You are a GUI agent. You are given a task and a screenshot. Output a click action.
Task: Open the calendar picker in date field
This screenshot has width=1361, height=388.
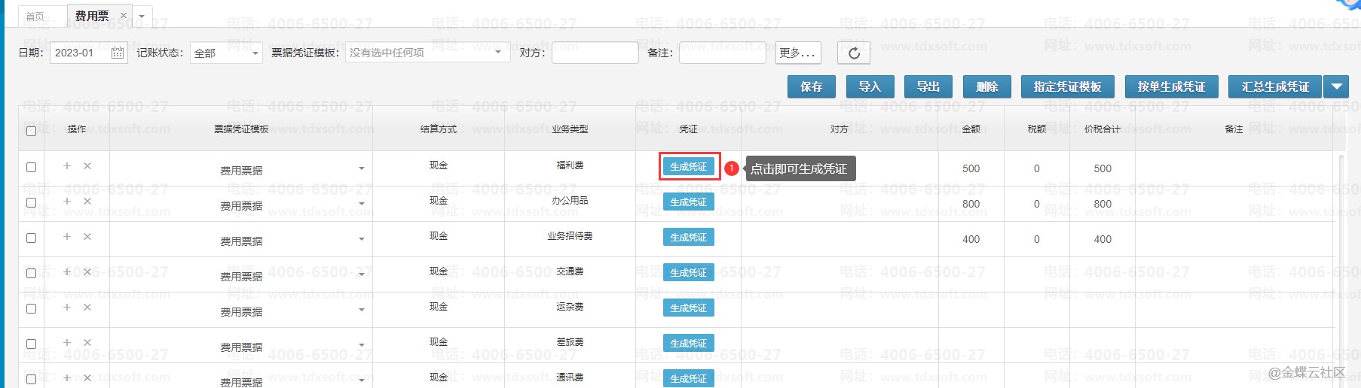pos(118,53)
